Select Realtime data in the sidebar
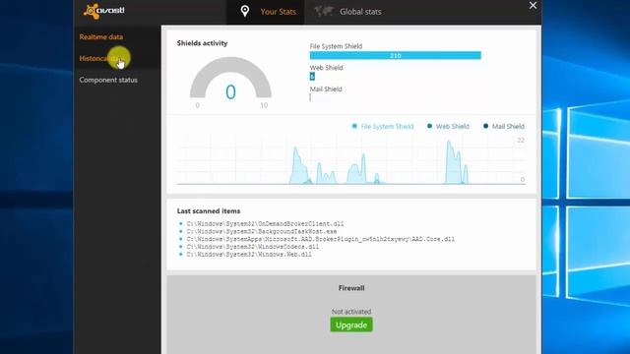The height and width of the screenshot is (354, 630). (100, 37)
